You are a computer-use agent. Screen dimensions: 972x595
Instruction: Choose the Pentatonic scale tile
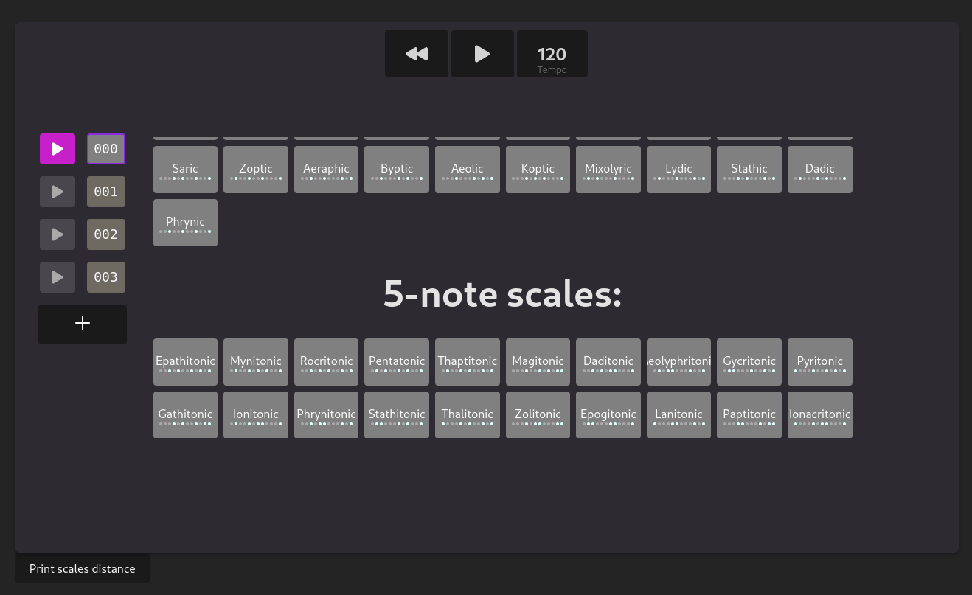point(397,362)
